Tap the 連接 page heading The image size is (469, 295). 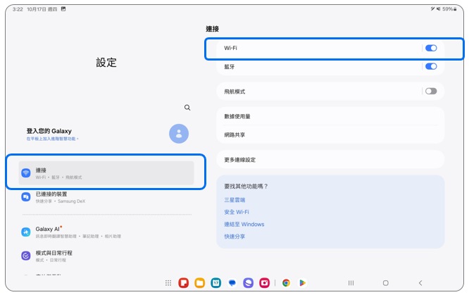coord(213,29)
